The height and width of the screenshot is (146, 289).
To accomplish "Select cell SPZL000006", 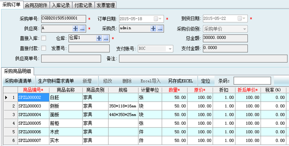I will click(x=34, y=132).
